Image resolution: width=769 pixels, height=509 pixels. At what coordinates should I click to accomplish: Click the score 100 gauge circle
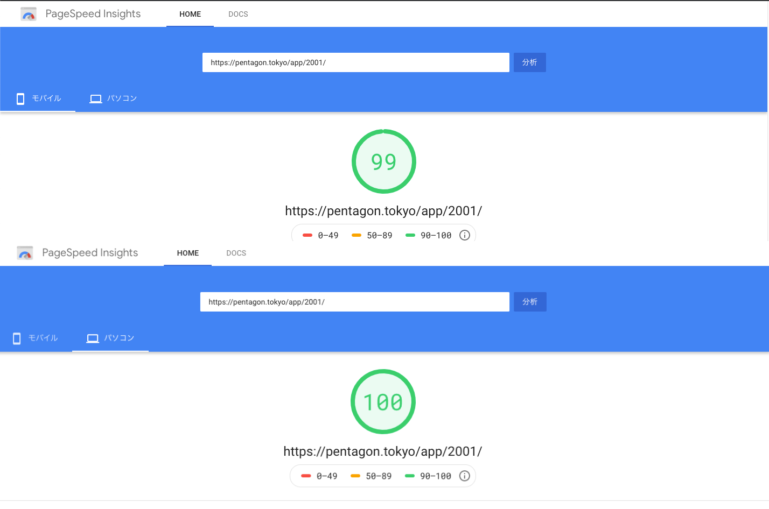coord(383,401)
